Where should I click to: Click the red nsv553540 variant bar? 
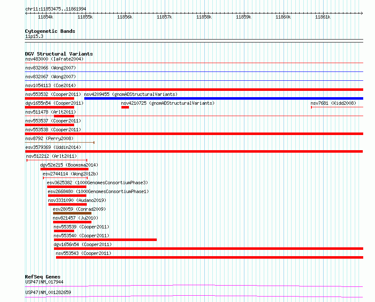(105, 240)
